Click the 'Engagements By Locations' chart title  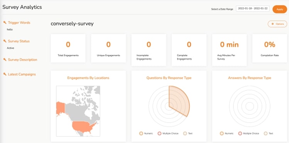tap(88, 78)
